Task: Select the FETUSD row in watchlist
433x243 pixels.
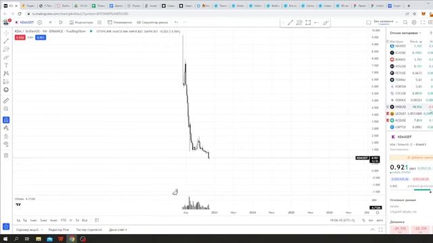Action: tap(410, 73)
